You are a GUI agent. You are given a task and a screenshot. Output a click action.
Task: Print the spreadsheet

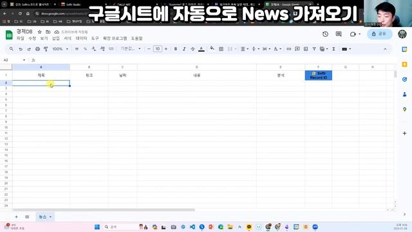(37, 49)
